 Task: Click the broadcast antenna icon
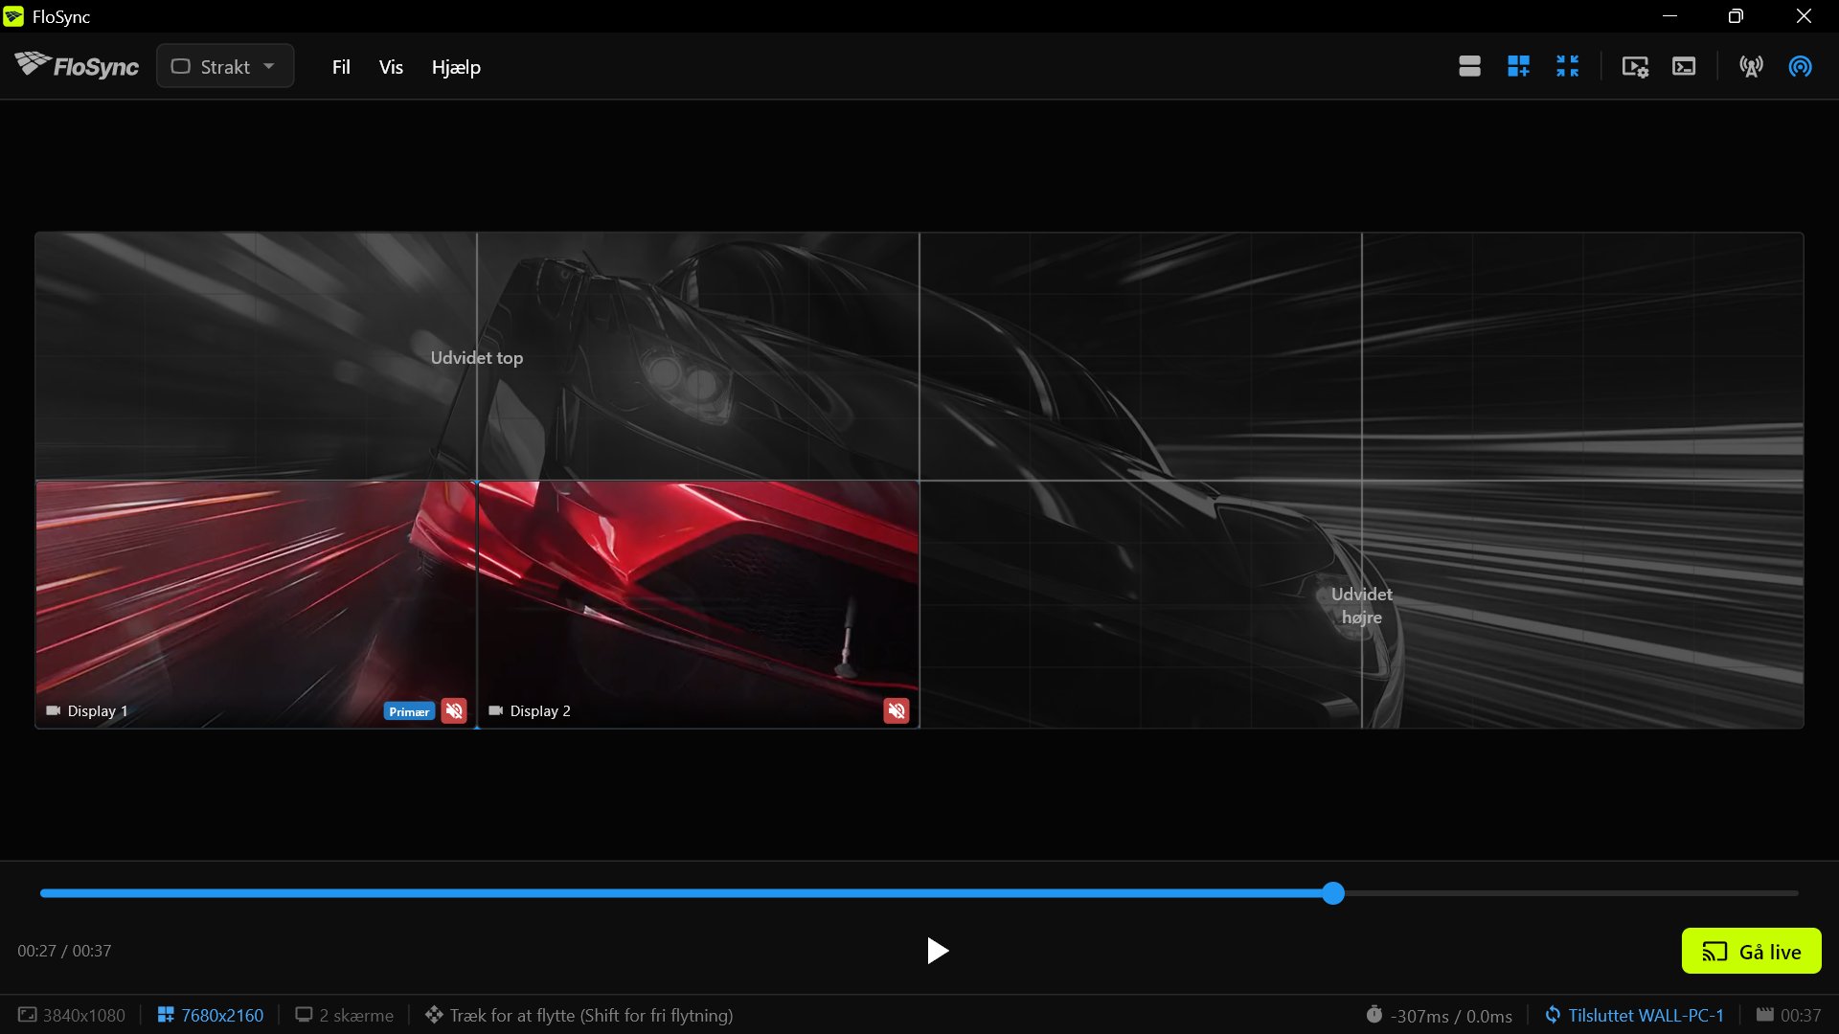point(1751,66)
